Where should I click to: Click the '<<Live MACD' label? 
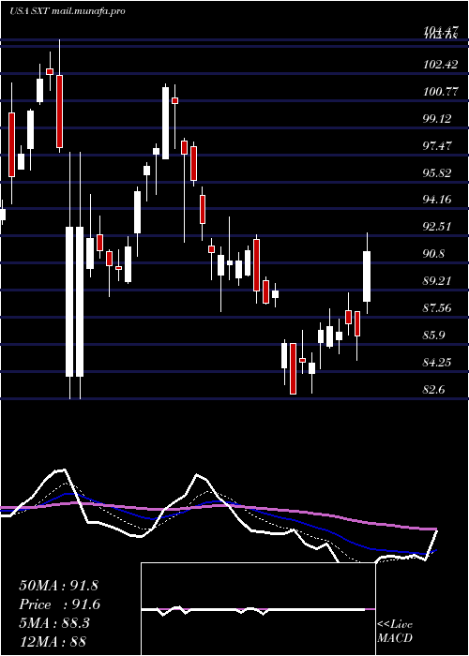395,632
